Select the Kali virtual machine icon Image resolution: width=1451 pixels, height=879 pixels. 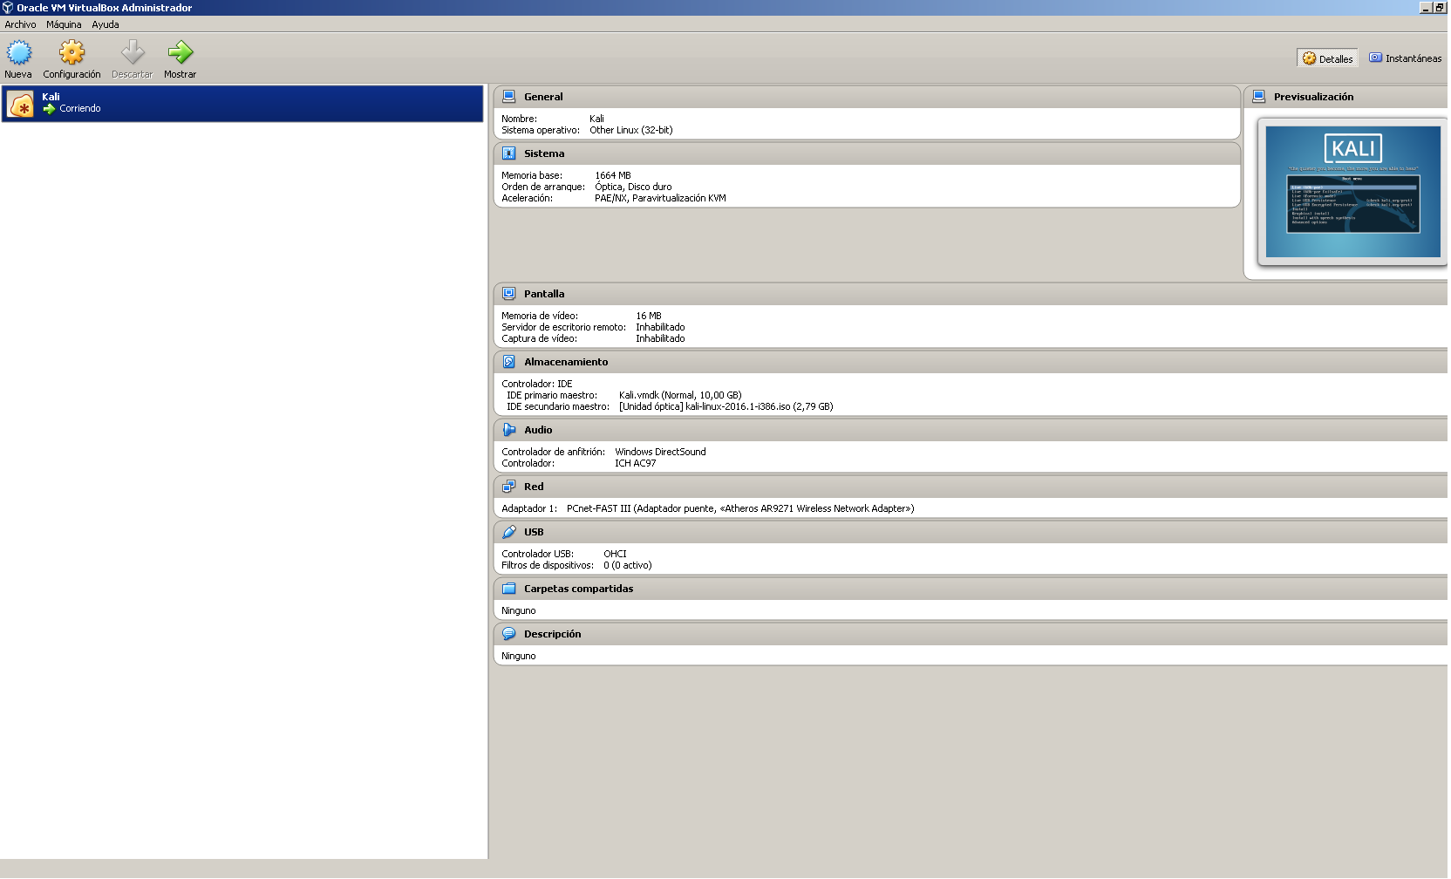21,104
